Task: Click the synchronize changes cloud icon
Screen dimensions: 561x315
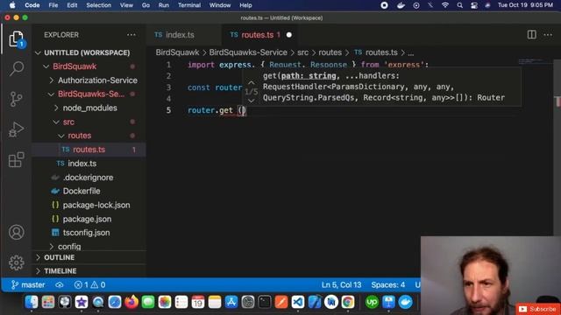Action: coord(60,284)
